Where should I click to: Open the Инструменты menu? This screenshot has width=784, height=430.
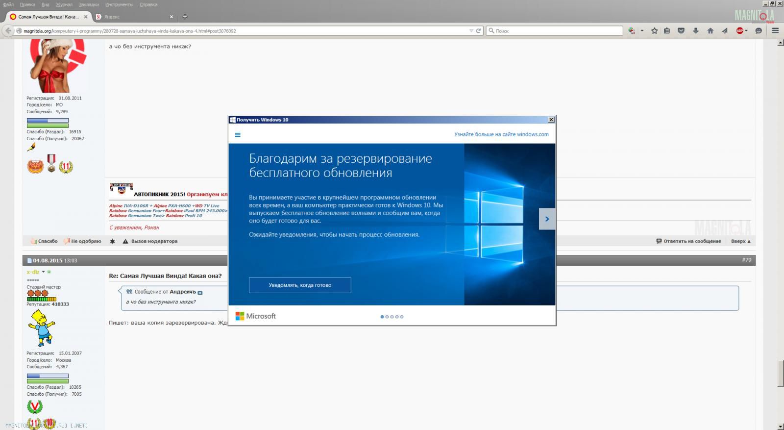point(120,4)
